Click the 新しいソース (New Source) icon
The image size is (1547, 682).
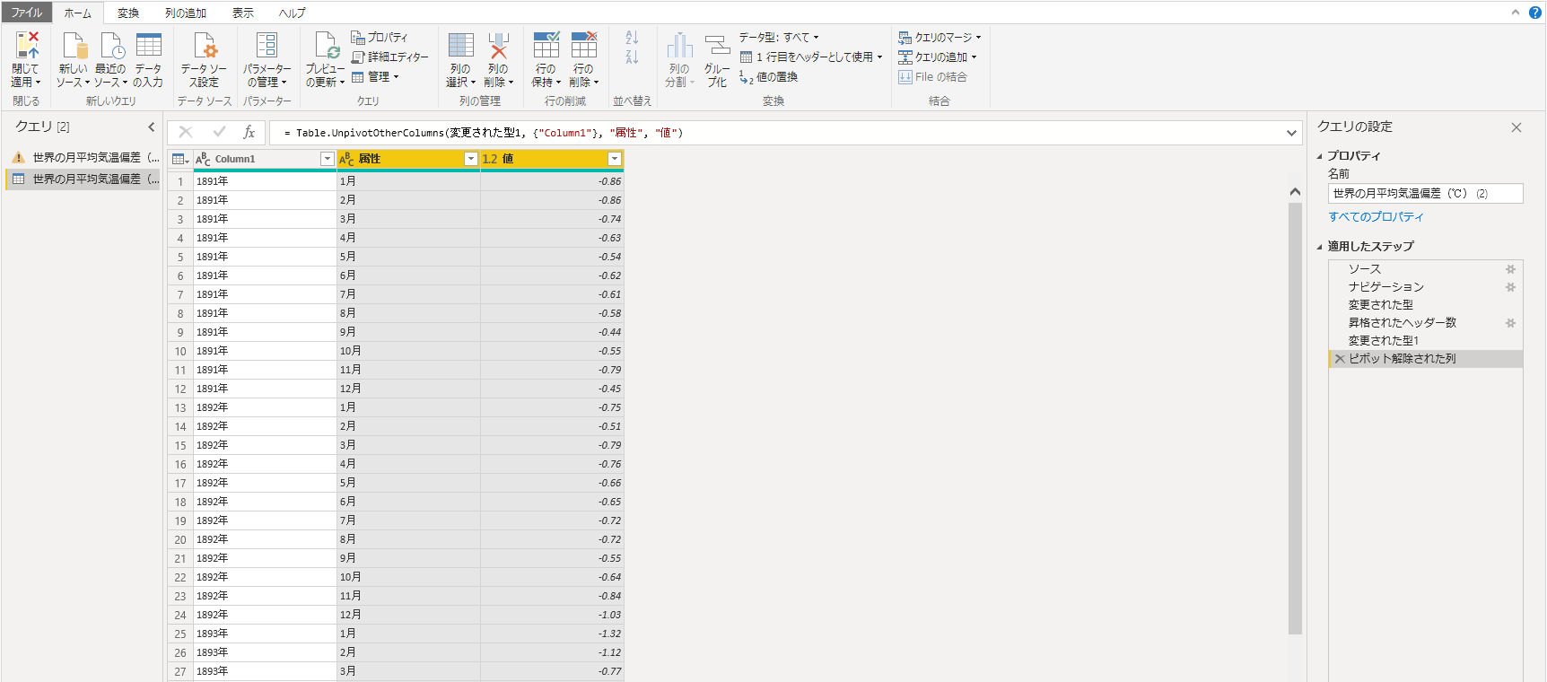tap(74, 46)
